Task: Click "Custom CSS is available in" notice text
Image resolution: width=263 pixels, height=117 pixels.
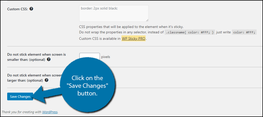Action: click(100, 38)
